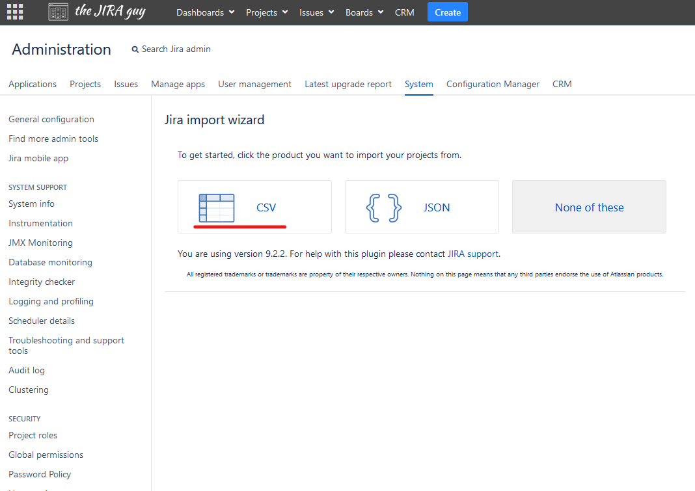Switch to the Projects admin tab
The width and height of the screenshot is (695, 491).
[x=85, y=84]
